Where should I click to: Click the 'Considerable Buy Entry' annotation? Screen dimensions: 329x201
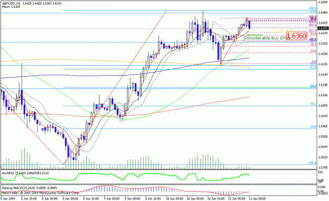(267, 38)
